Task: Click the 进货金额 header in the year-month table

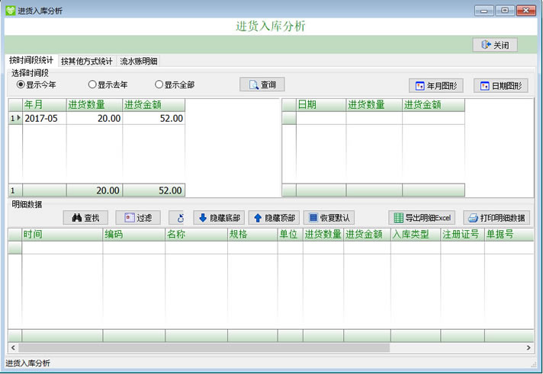Action: (x=154, y=105)
